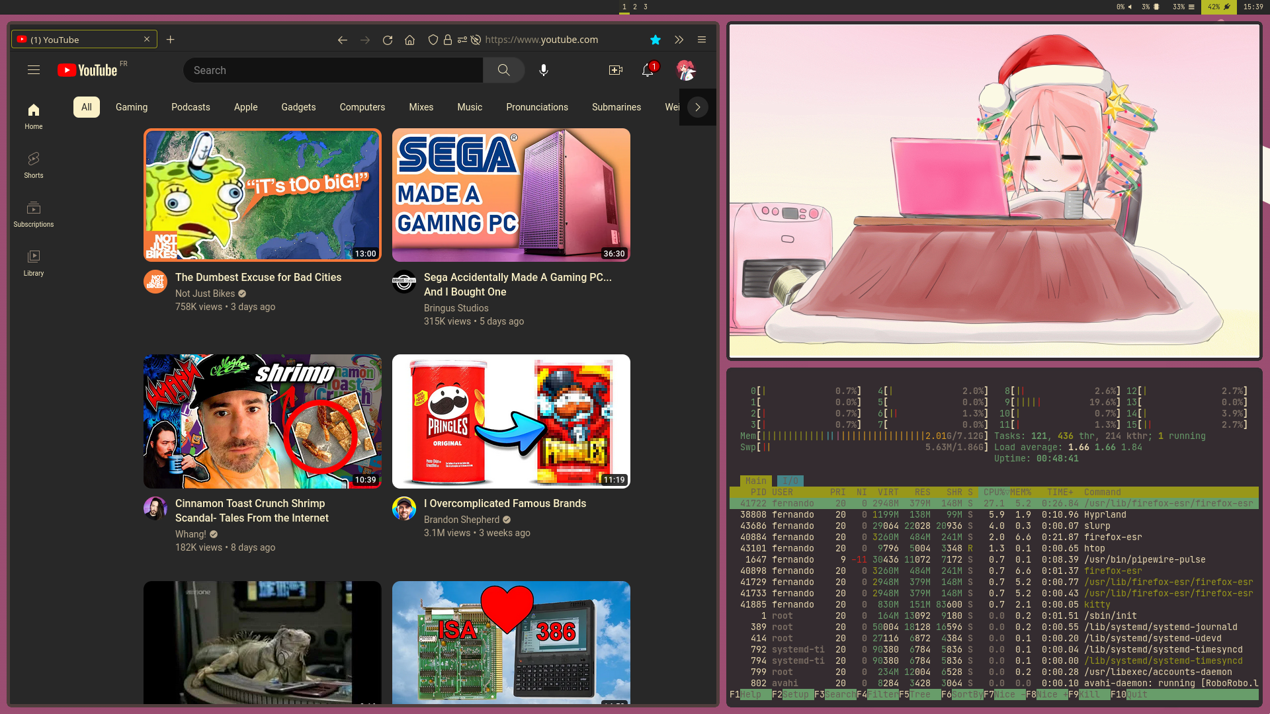Expand browser toolbar overflow chevrons

(x=679, y=40)
